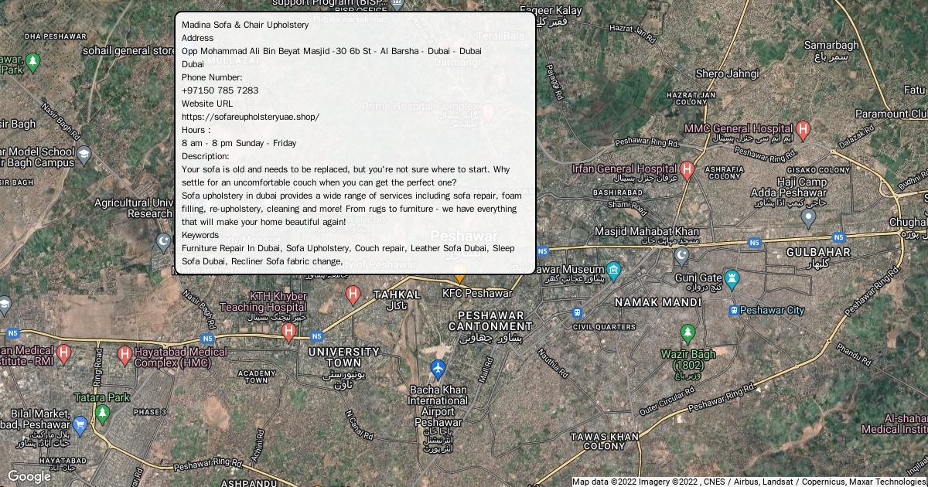Select the Tatara Park tree icon
This screenshot has width=928, height=487.
[103, 415]
